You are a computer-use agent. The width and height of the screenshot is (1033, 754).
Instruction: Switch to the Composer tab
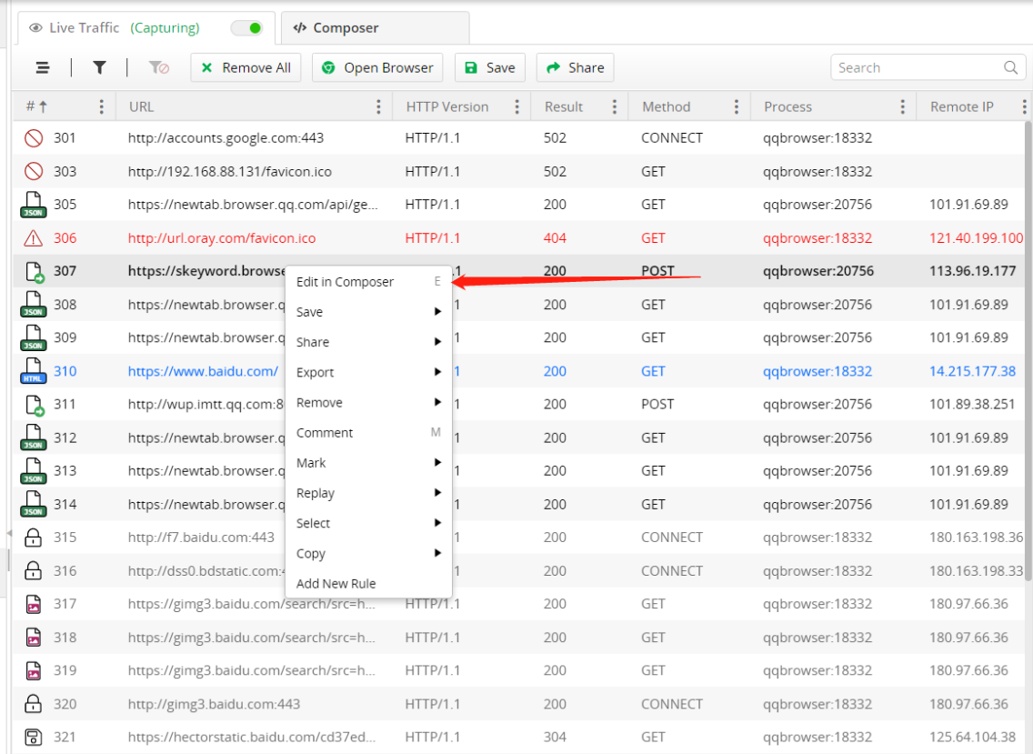375,27
